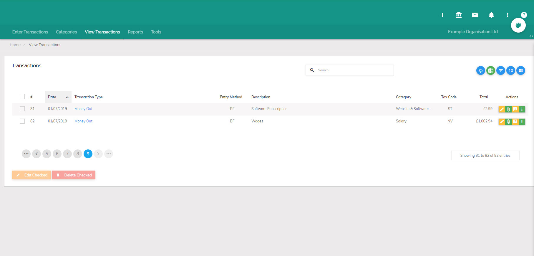The image size is (534, 256).
Task: Click the £3.99 total cell
Action: 488,109
